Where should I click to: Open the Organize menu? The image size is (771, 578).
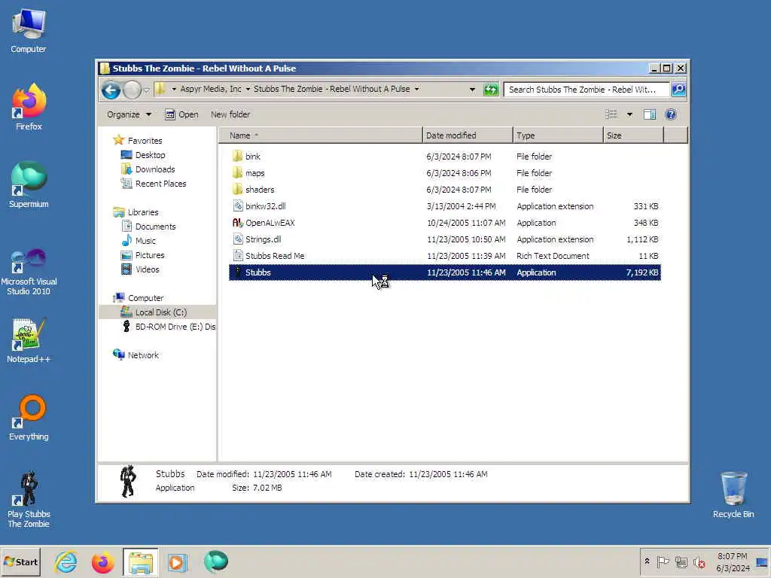[129, 114]
